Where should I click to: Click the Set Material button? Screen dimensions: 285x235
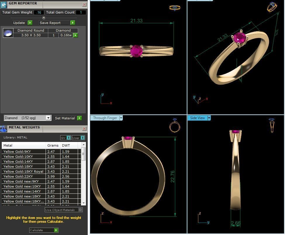[x=65, y=118]
